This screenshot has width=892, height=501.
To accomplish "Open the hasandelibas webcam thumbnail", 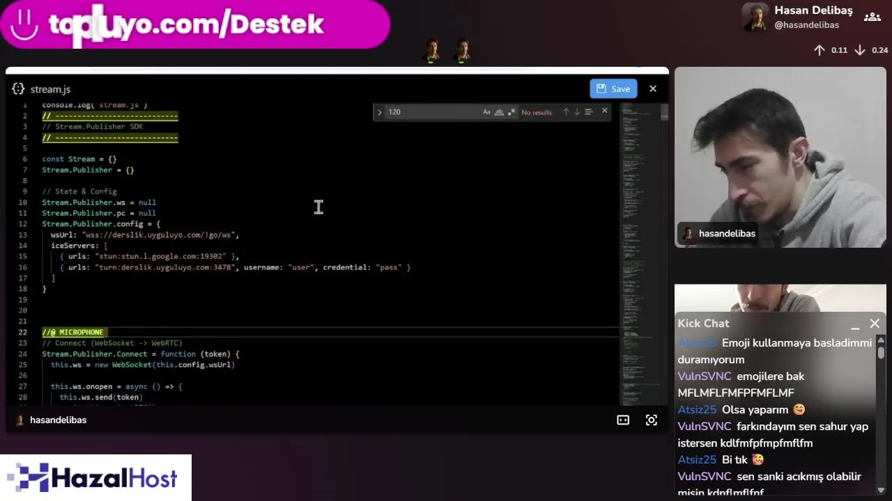I will (x=780, y=157).
